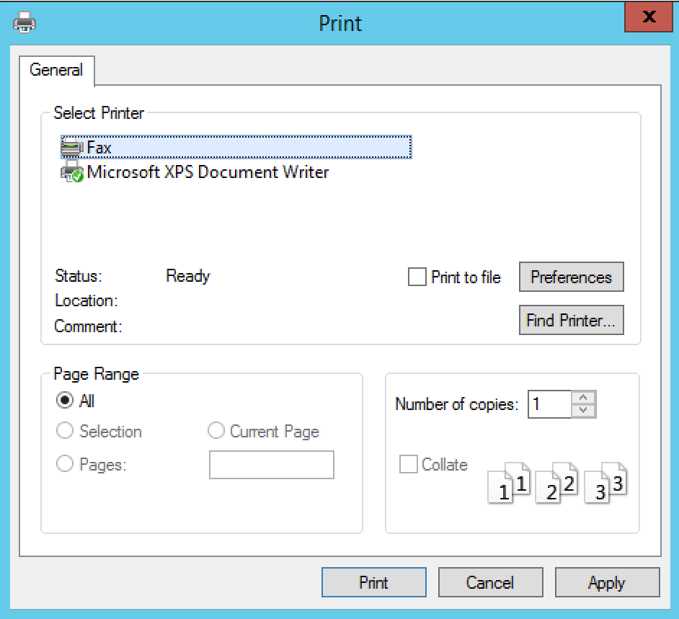Click the Ready status text
Image resolution: width=679 pixels, height=619 pixels.
click(188, 276)
